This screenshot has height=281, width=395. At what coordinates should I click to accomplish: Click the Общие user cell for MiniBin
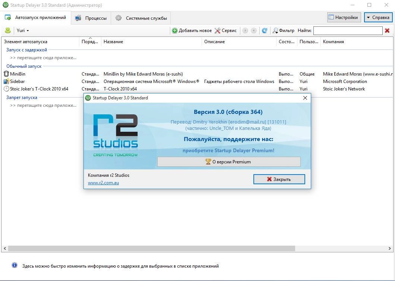coord(307,74)
